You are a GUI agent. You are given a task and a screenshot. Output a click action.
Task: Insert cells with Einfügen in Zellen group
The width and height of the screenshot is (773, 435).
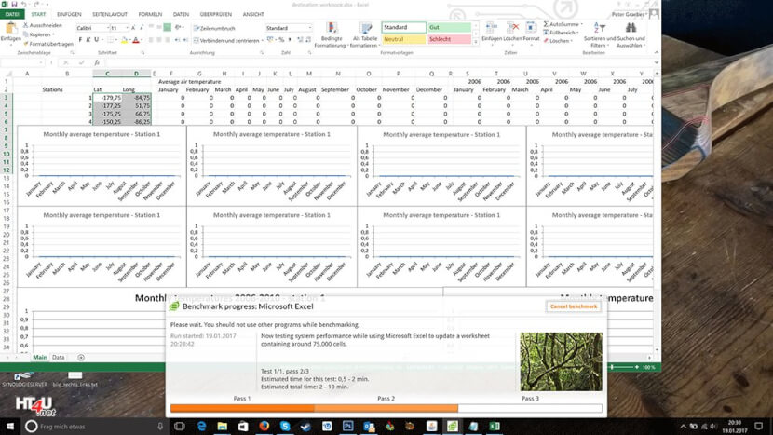coord(492,32)
